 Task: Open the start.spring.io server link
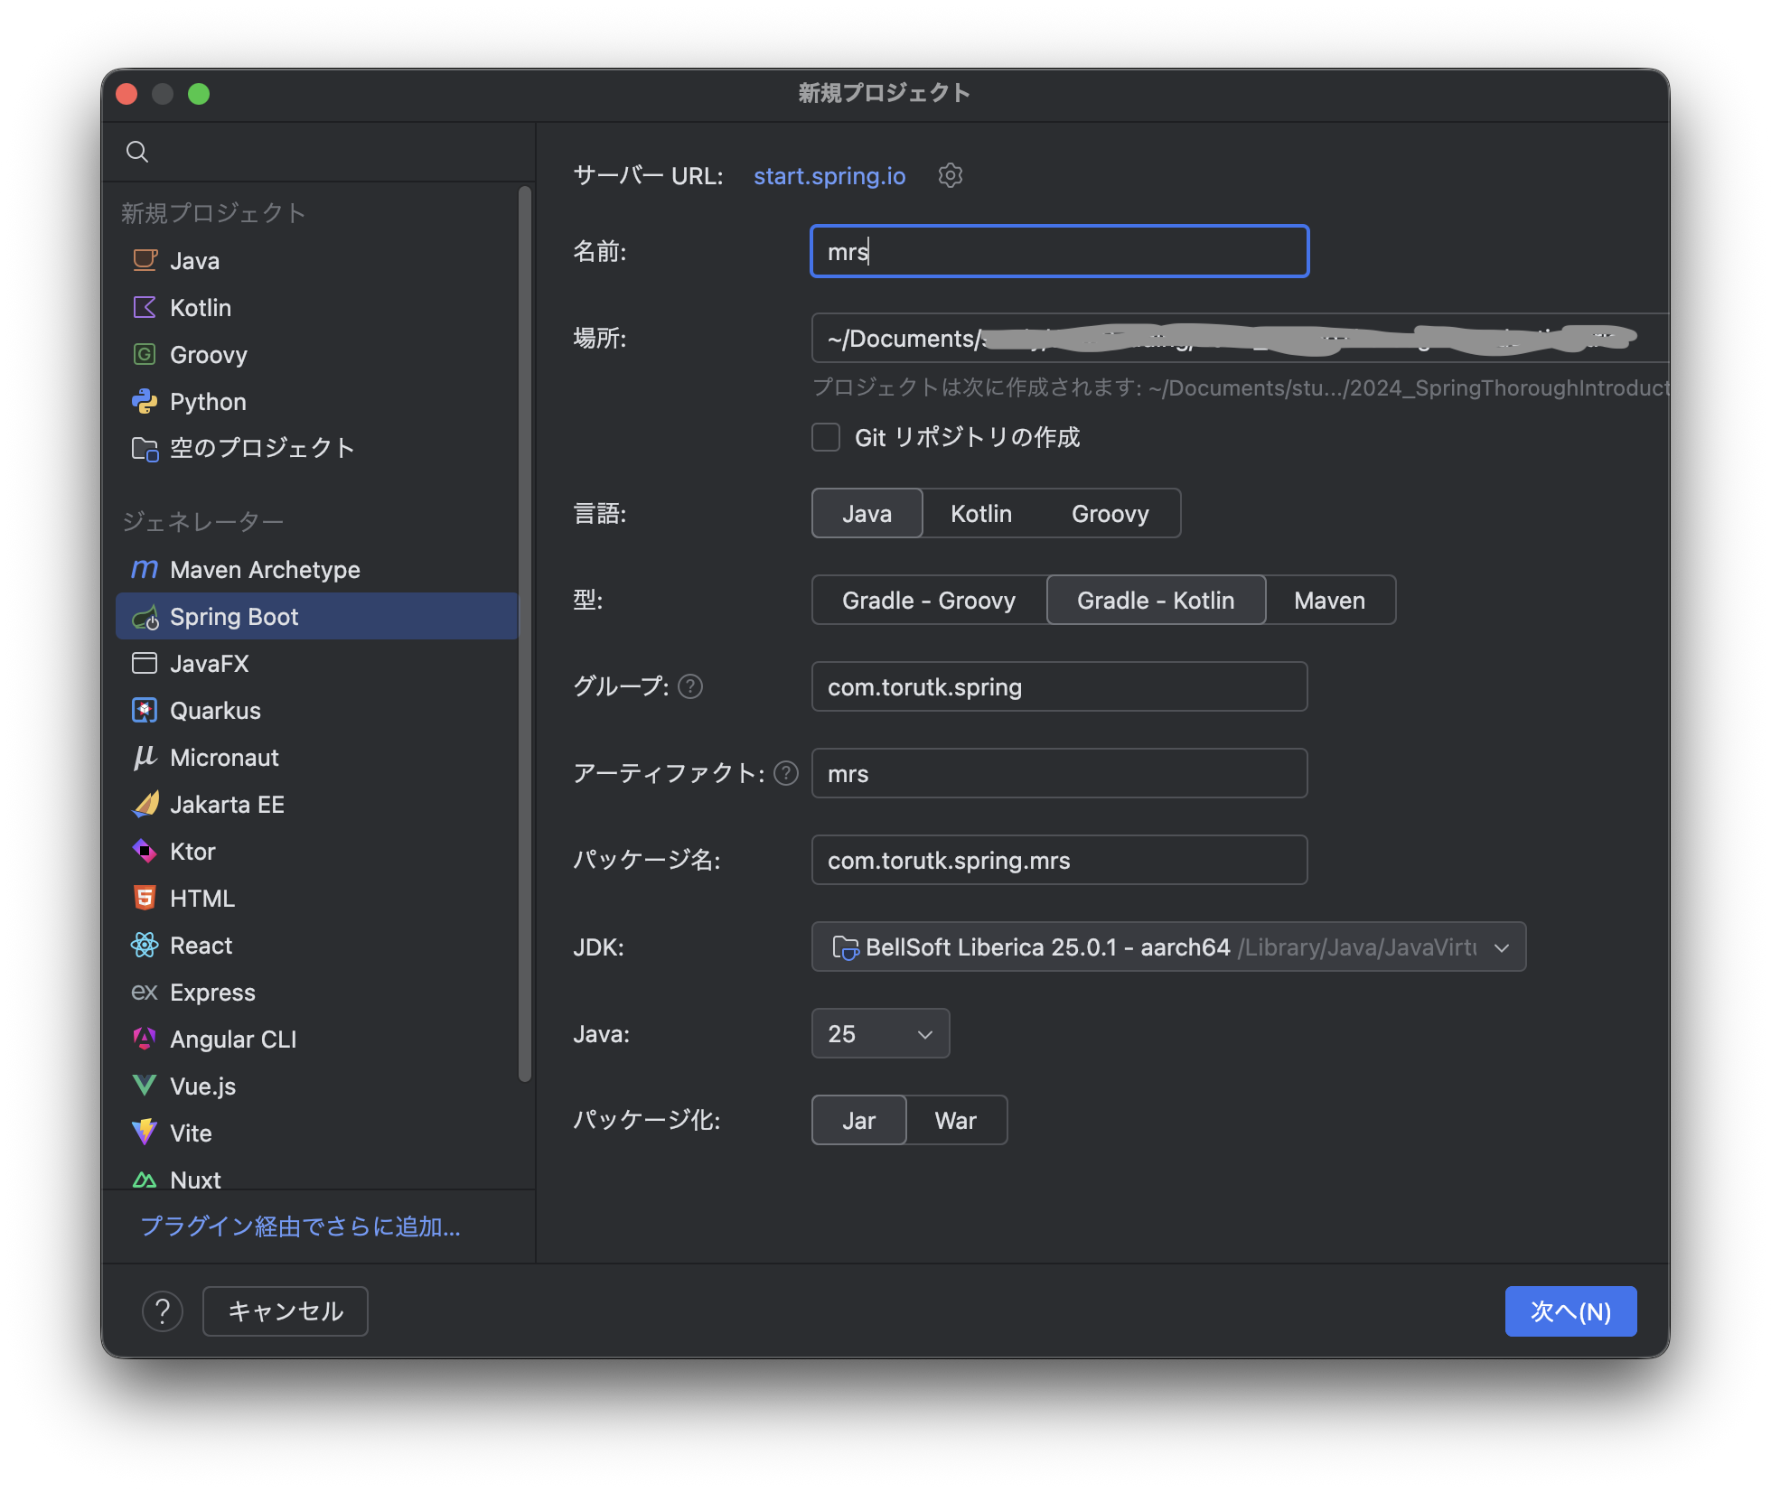point(829,176)
